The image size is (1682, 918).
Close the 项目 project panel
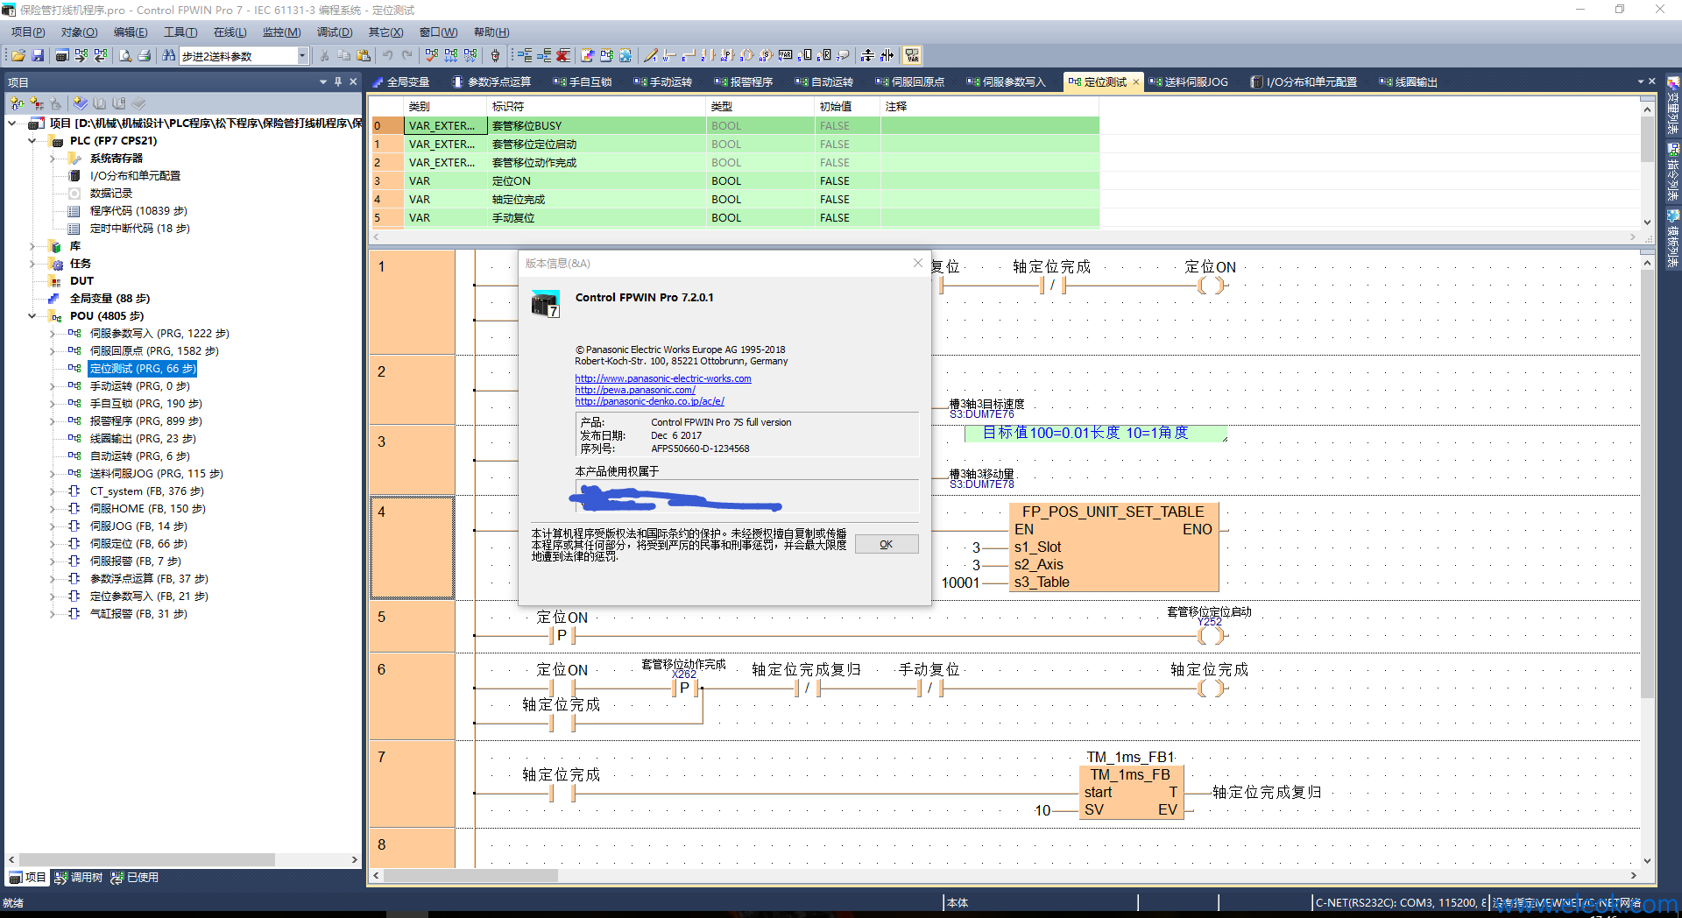pos(353,81)
